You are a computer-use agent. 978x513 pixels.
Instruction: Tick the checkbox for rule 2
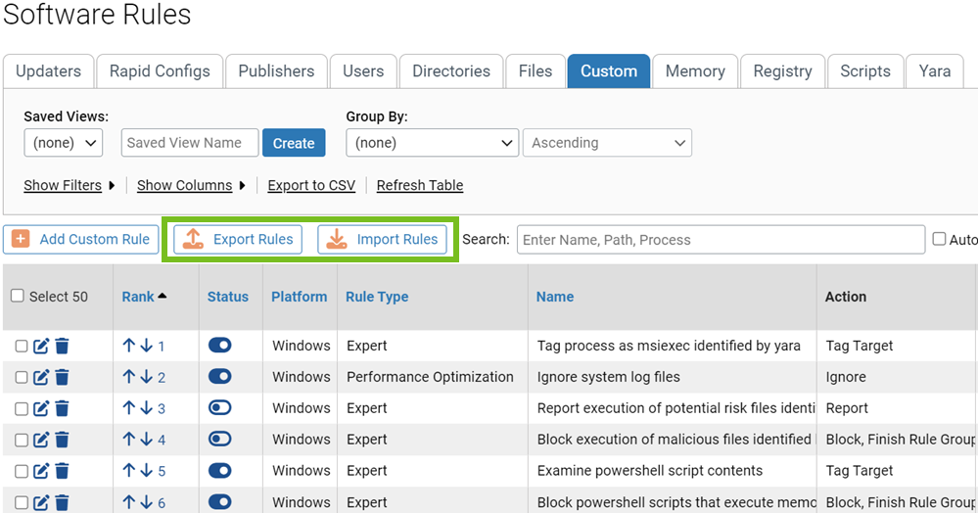(x=22, y=377)
